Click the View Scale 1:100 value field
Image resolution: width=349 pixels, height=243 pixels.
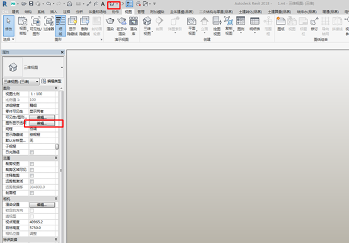click(x=42, y=94)
